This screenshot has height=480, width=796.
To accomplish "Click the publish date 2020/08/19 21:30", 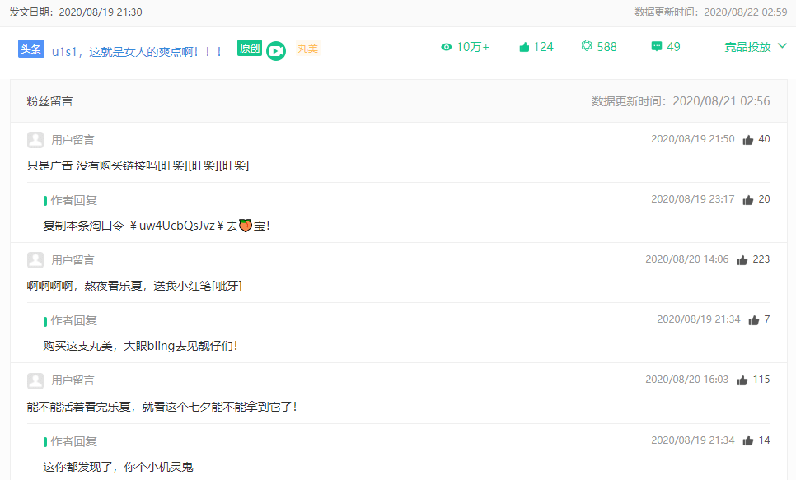I will coord(101,12).
